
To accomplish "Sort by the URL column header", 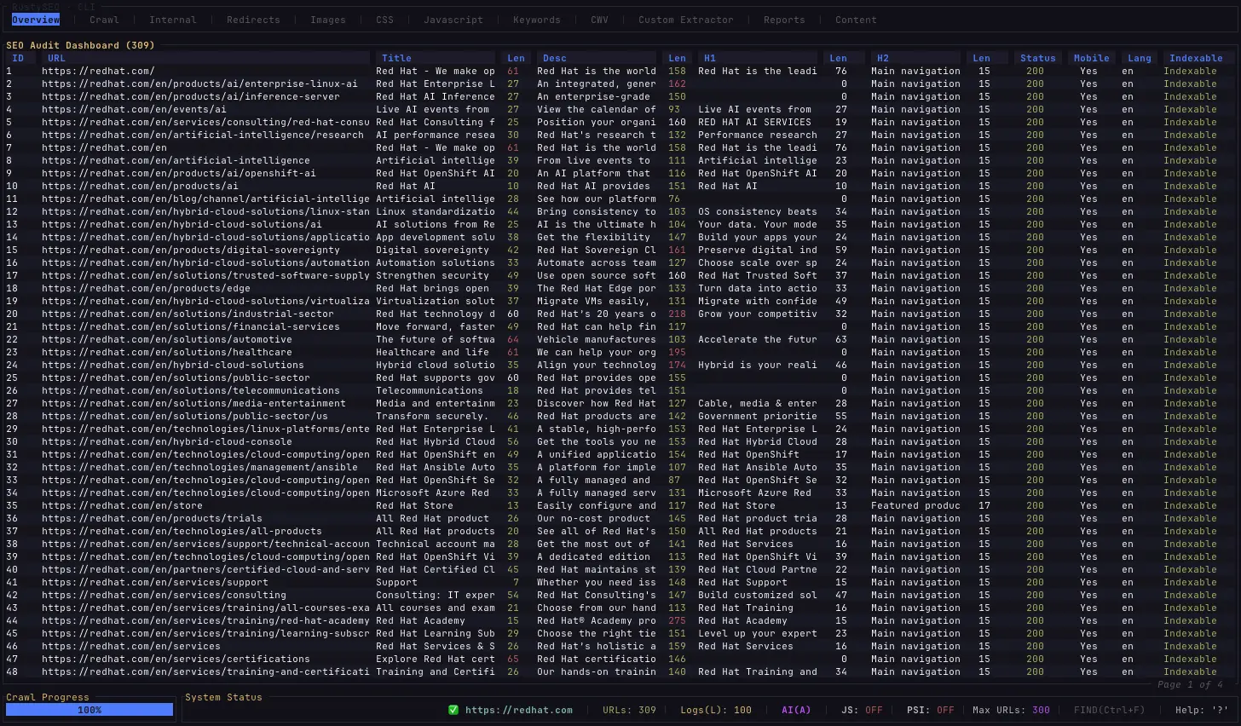I will tap(56, 58).
